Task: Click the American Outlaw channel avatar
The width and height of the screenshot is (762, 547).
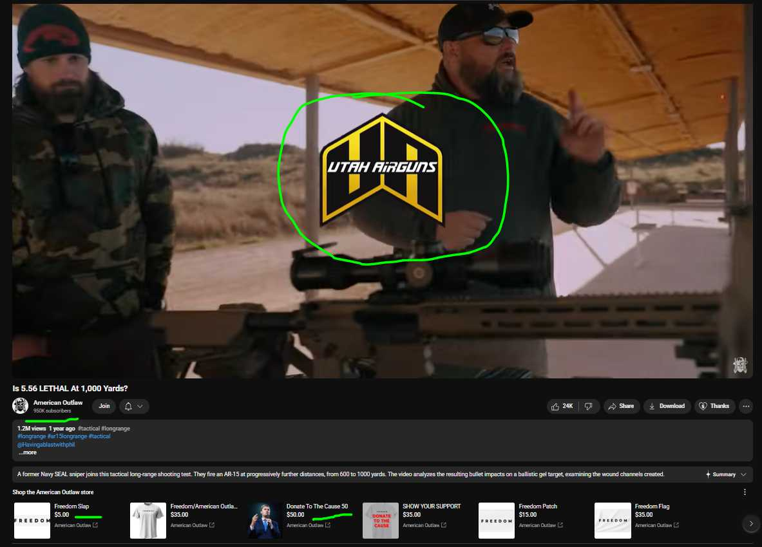Action: [x=20, y=406]
